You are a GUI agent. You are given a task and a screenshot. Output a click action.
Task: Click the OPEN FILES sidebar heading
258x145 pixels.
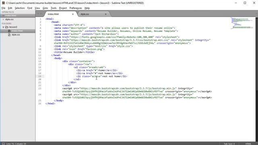point(8,12)
